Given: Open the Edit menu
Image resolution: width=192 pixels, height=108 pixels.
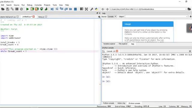Looking at the screenshot, I should [x=2, y=5].
